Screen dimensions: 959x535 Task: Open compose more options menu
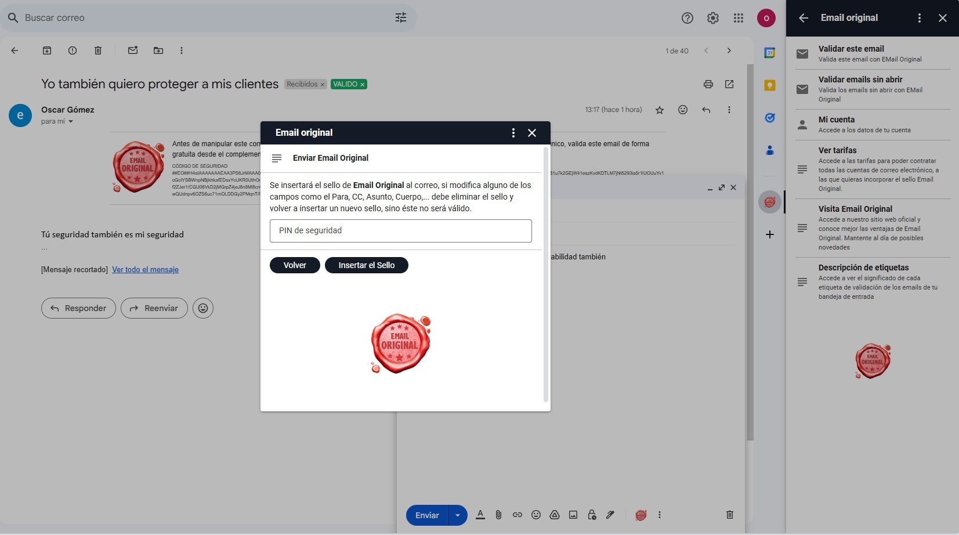coord(660,515)
